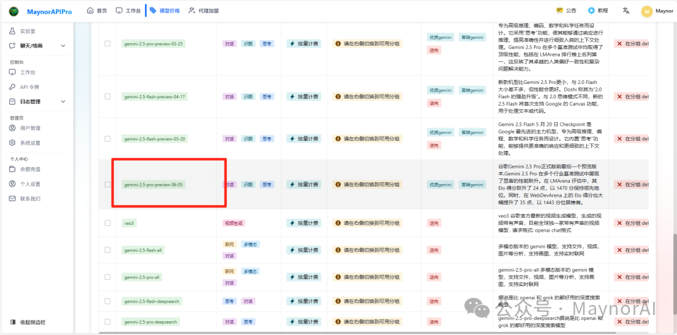Tick checkbox for gemini-2.5-pro-all

(108, 277)
